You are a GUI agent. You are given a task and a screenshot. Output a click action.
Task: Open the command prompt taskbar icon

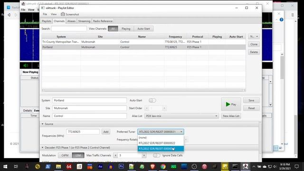pos(235,167)
